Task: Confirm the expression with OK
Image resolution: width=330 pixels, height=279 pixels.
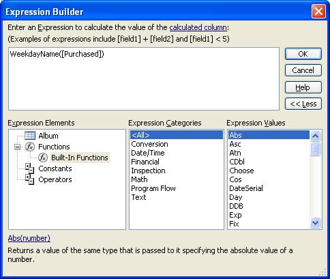Action: 303,54
